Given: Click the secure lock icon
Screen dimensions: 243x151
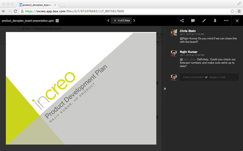Looking at the screenshot, I should (22, 11).
